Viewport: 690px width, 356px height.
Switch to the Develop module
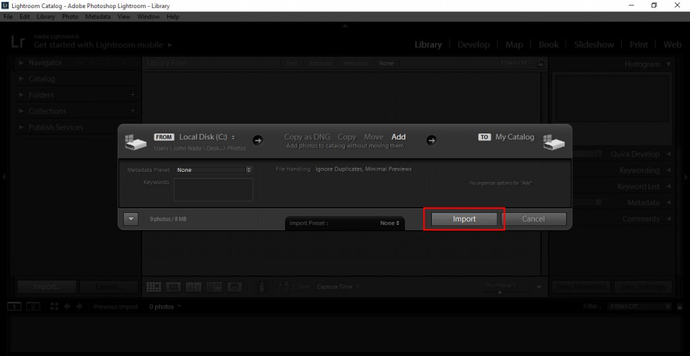474,44
